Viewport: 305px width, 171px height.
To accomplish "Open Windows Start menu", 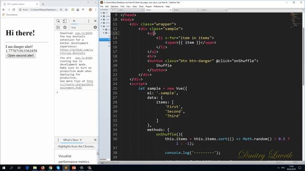I will click(4, 168).
